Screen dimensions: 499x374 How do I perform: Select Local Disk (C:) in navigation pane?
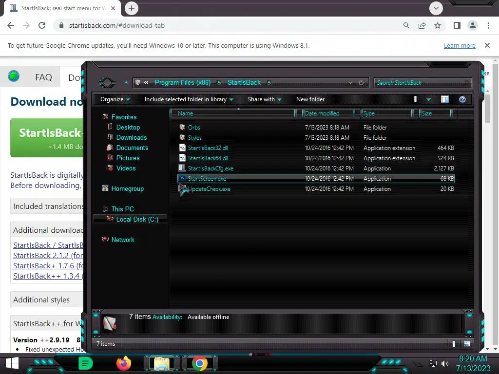click(x=130, y=219)
